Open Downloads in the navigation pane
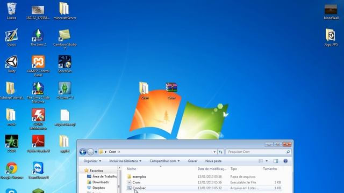Viewport: 344px width, 193px height. [101, 182]
